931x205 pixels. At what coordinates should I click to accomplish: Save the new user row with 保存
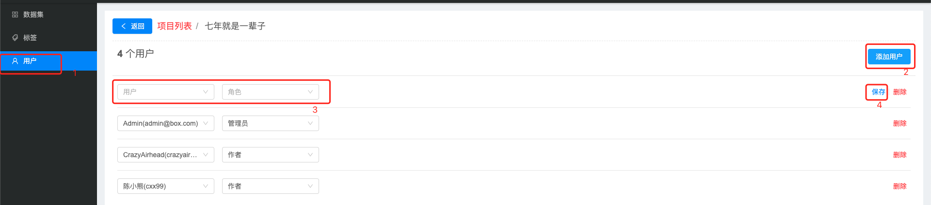tap(878, 92)
